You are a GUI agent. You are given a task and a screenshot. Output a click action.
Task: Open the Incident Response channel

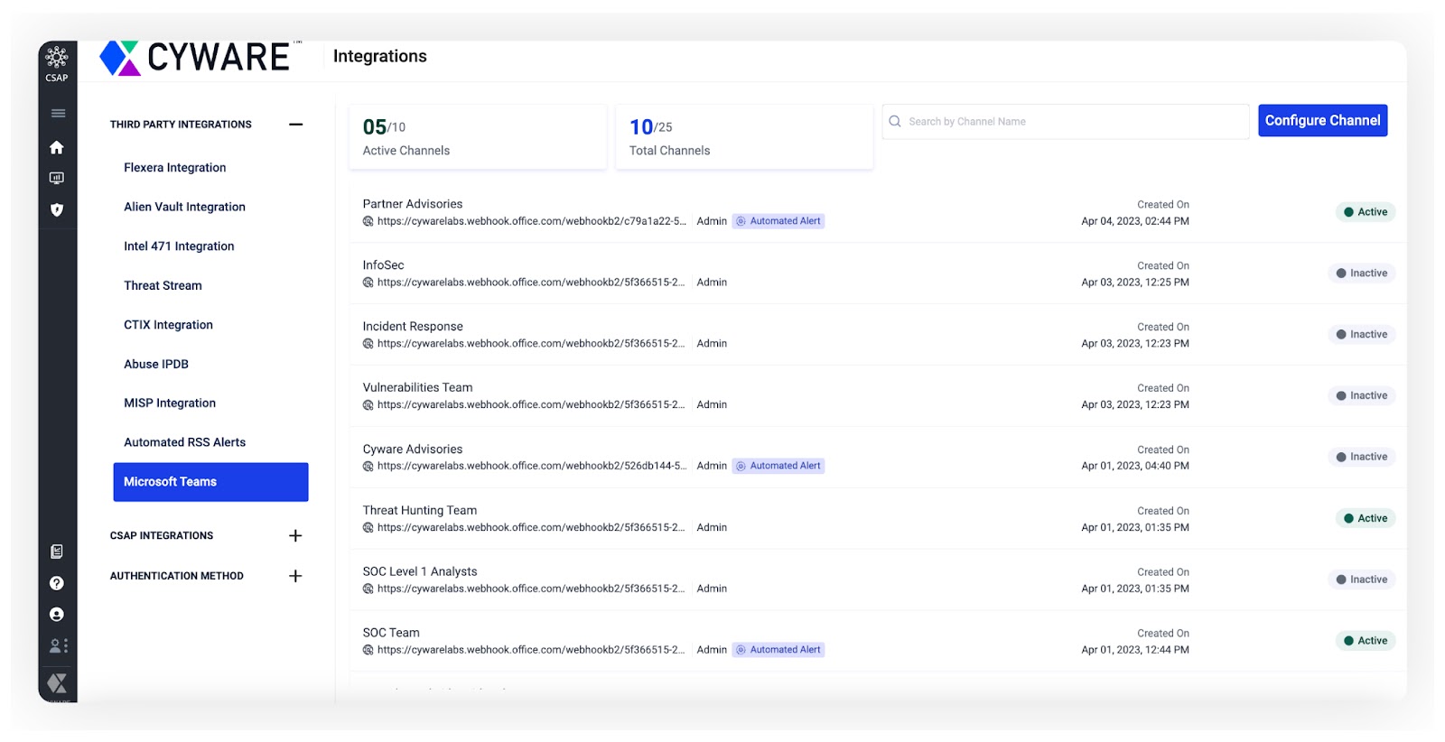[x=413, y=327]
